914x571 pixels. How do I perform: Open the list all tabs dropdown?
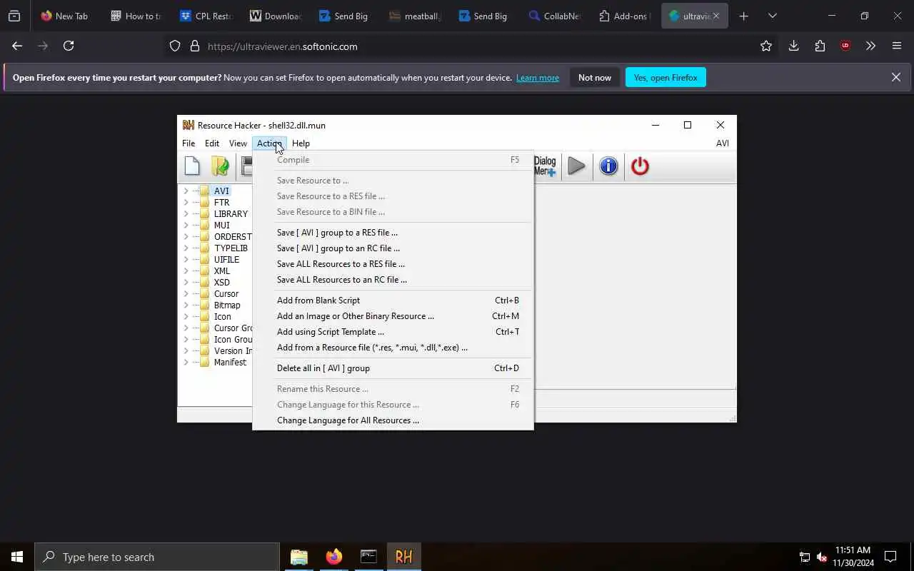tap(772, 16)
